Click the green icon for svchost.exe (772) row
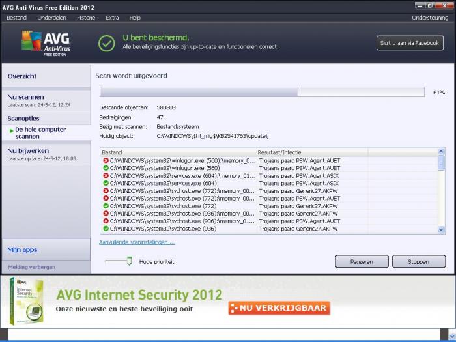 106,206
